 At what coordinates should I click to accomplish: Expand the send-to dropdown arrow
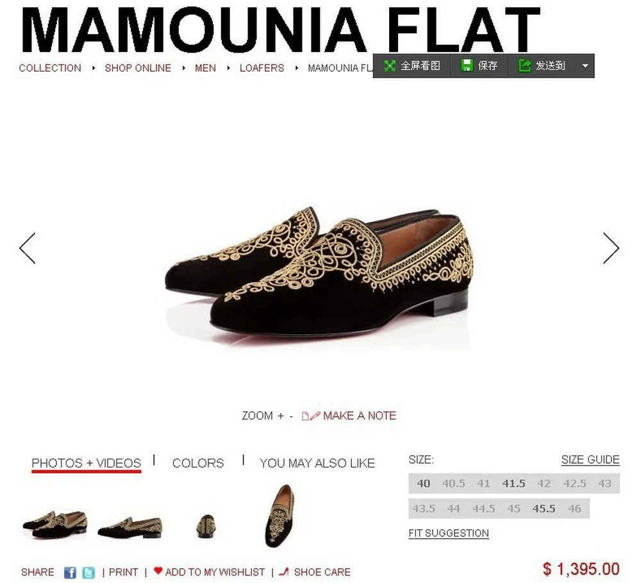(x=585, y=66)
